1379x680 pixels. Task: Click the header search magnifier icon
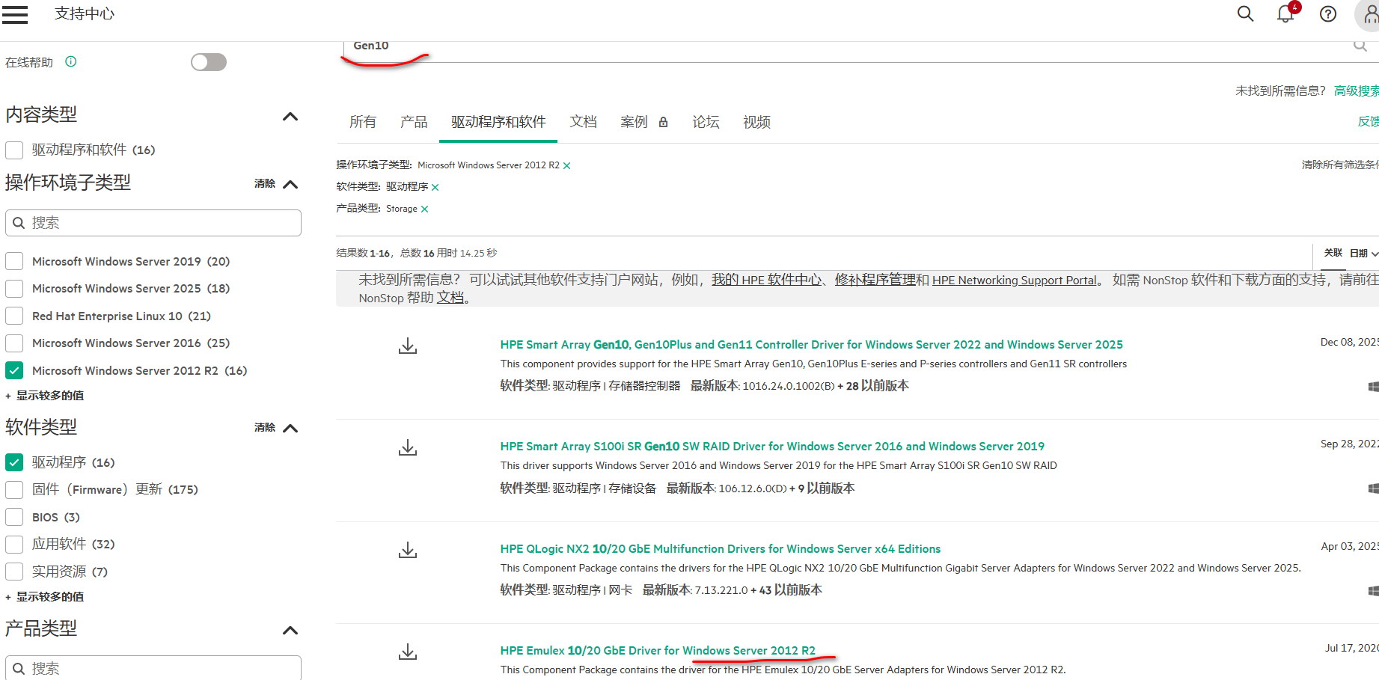1245,14
